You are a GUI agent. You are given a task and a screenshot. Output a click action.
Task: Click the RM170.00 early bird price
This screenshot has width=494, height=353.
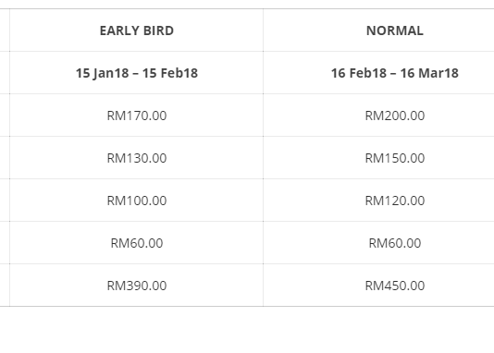(137, 116)
